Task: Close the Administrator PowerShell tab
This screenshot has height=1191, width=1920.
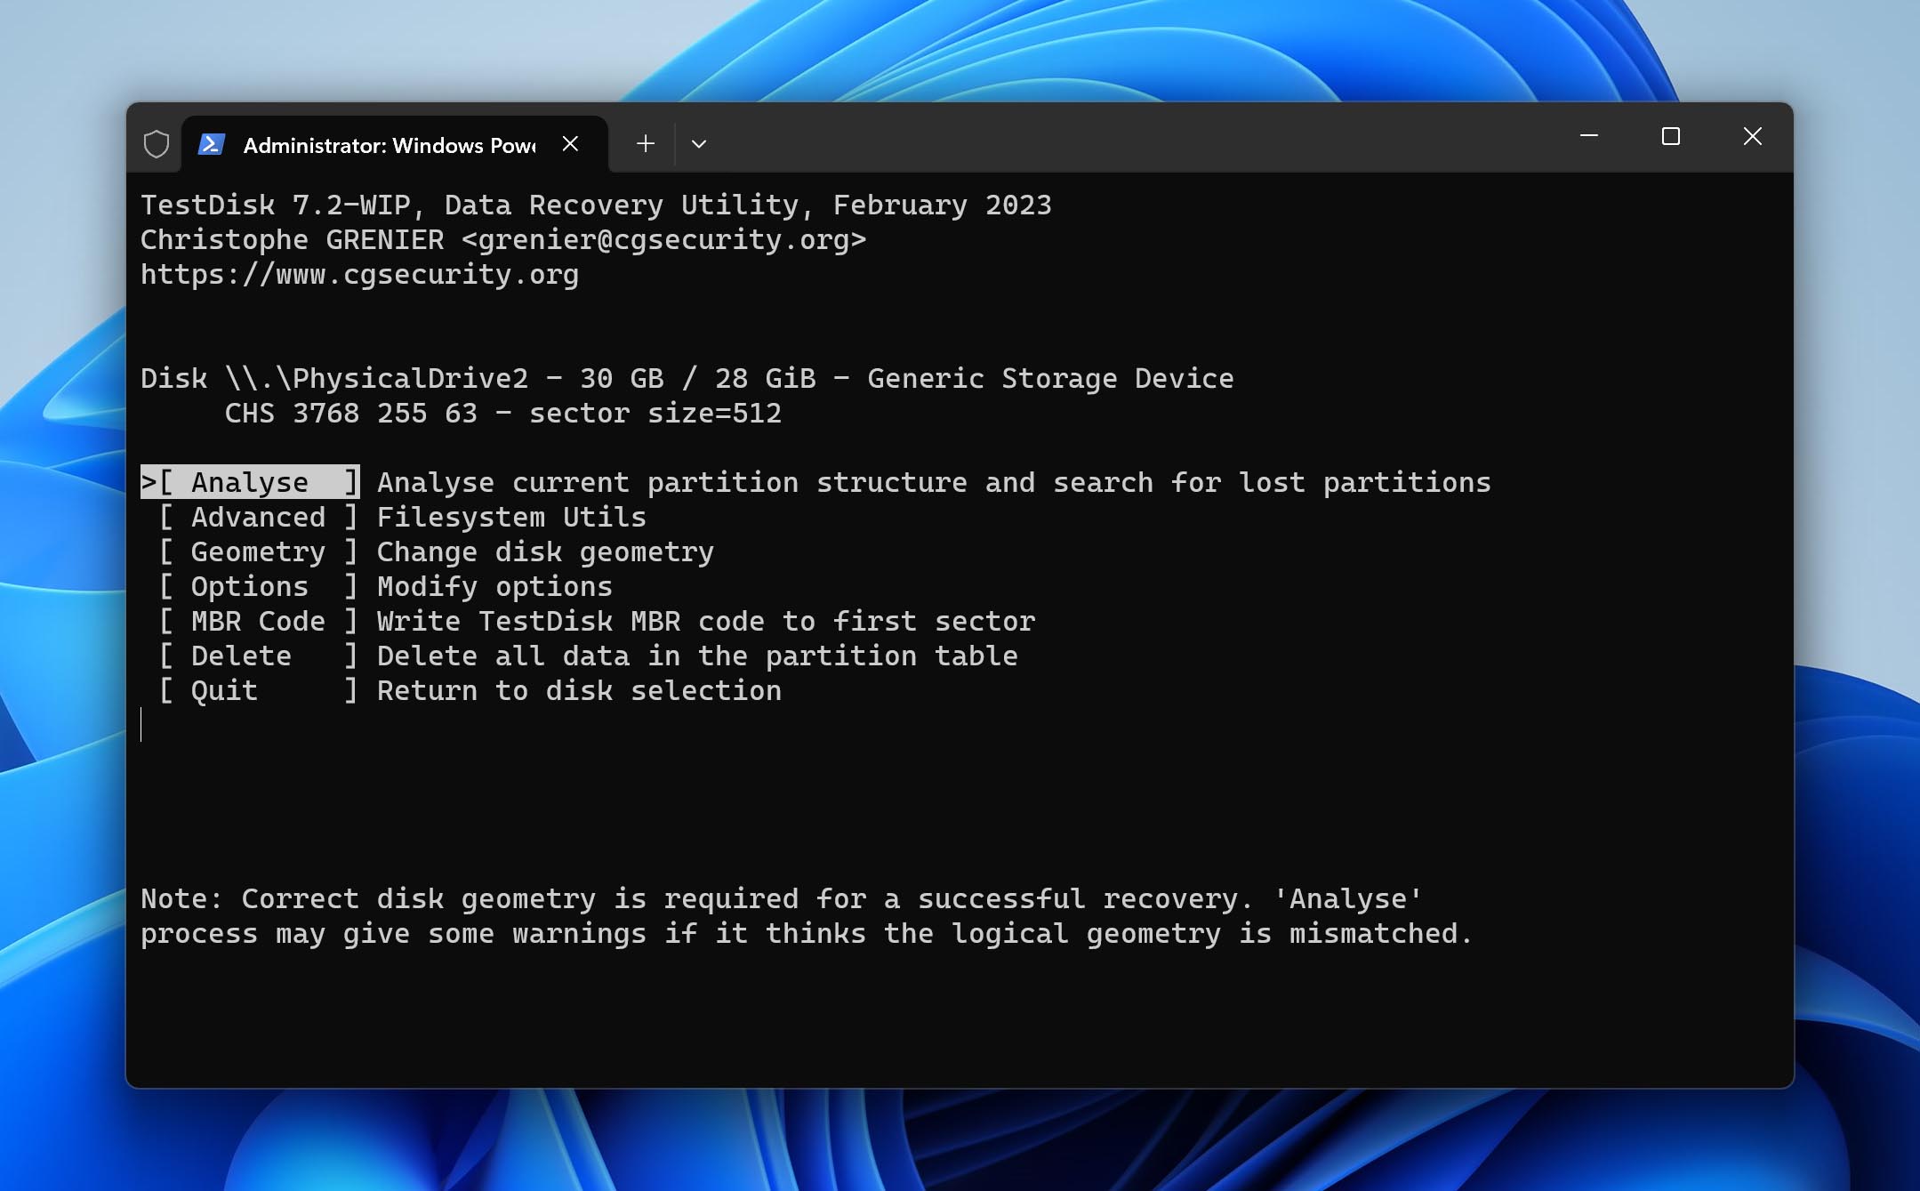Action: click(x=571, y=144)
